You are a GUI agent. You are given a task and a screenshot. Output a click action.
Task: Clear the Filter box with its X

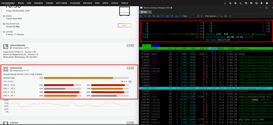(201, 16)
